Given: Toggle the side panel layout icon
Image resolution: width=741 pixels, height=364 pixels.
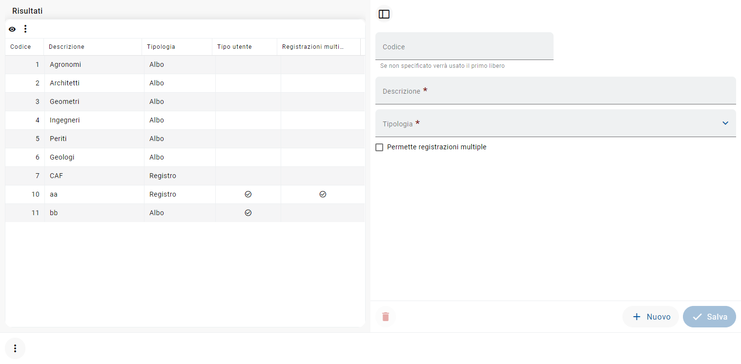Looking at the screenshot, I should [x=384, y=14].
